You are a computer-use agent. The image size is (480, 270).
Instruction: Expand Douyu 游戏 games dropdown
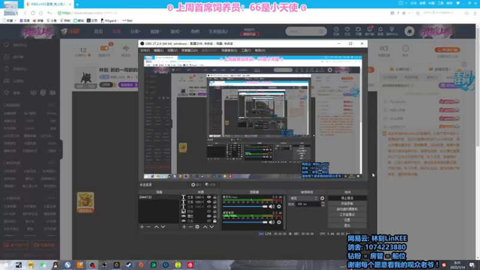[x=176, y=32]
